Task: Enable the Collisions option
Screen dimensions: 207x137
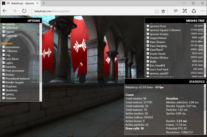Action: pos(4,51)
